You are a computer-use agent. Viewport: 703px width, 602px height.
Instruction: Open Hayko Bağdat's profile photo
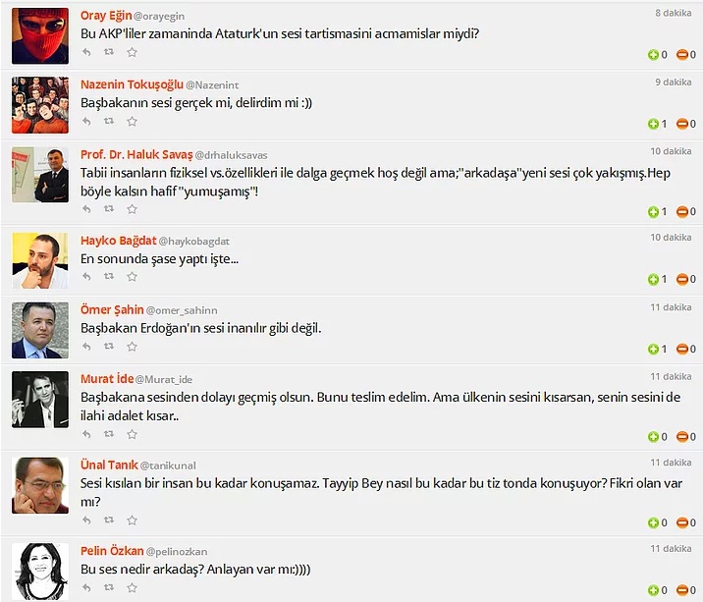40,260
